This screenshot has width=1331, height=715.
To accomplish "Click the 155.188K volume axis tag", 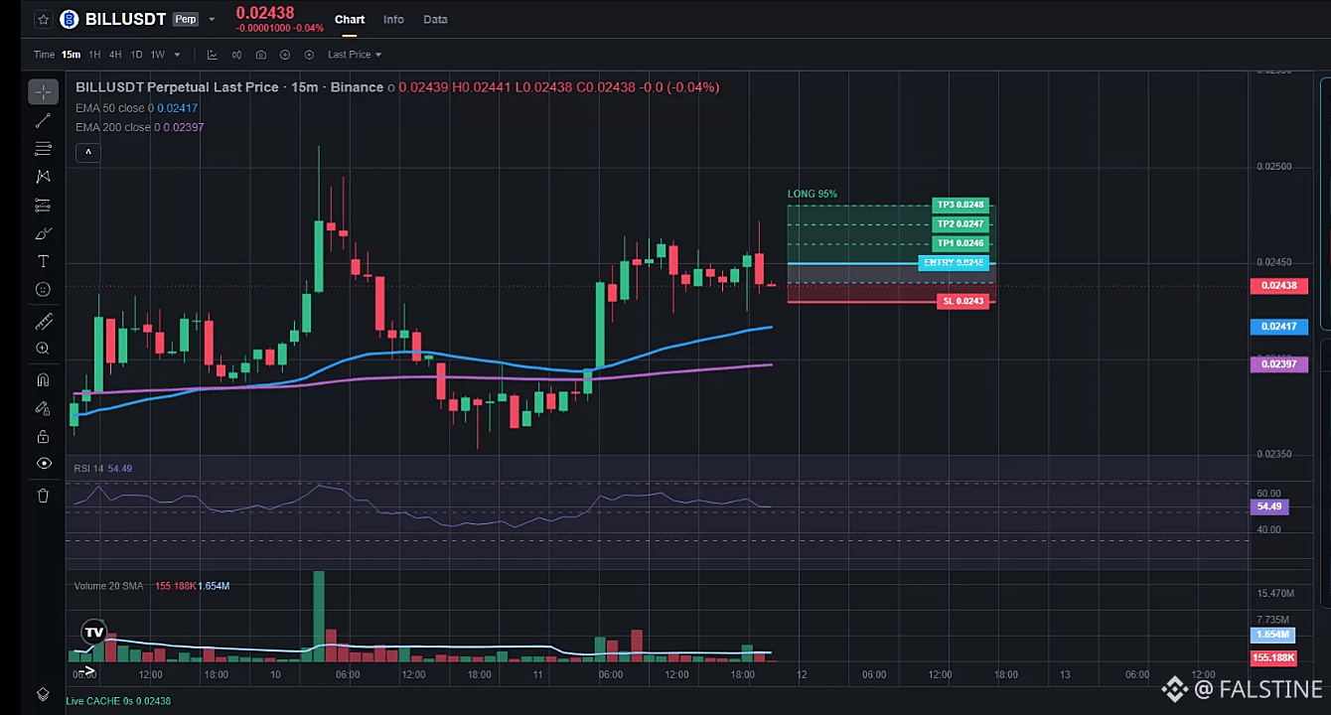I will click(1273, 657).
